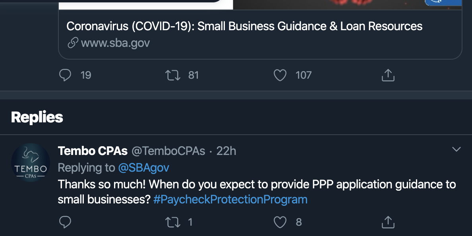Share the SBA small business guidance tweet
Viewport: 472px width, 236px height.
(388, 75)
